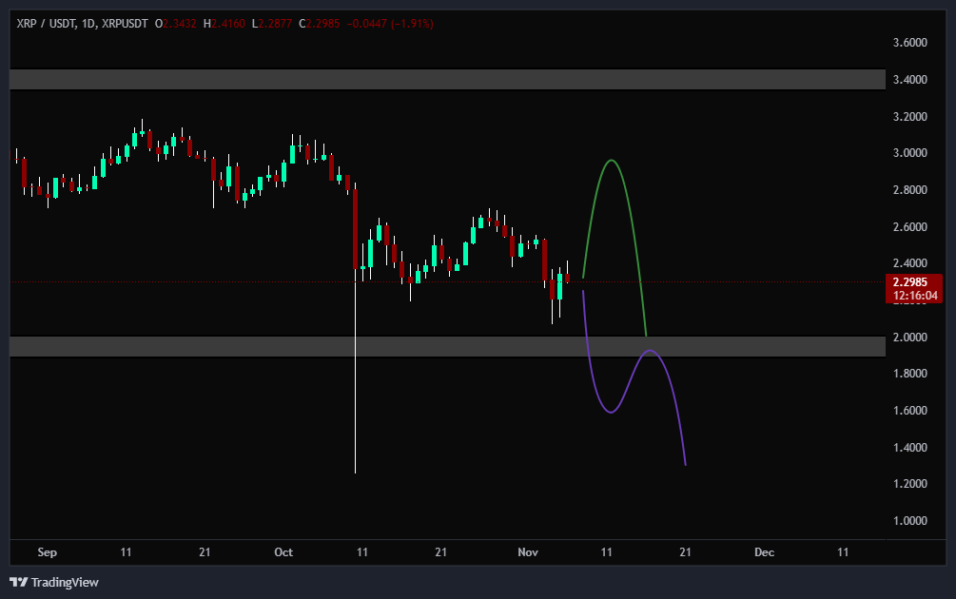The height and width of the screenshot is (599, 956).
Task: Select the Nov label on time axis
Action: [527, 551]
